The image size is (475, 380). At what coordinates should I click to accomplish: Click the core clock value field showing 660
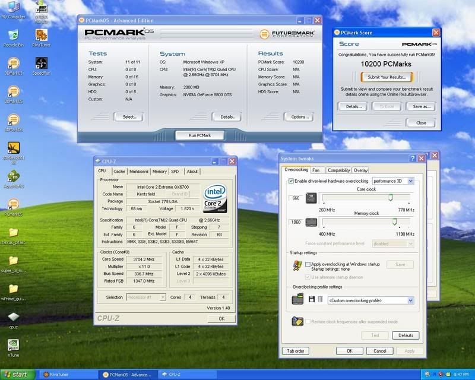[x=294, y=198]
